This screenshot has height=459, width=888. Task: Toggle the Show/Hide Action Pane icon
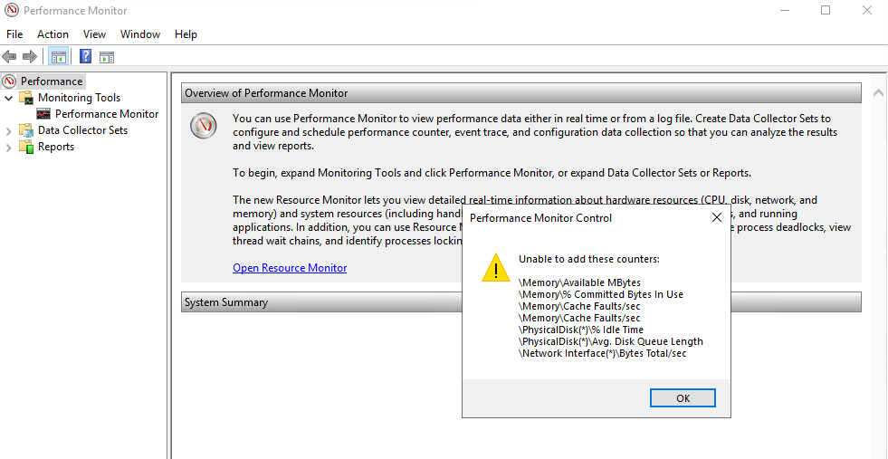(107, 57)
